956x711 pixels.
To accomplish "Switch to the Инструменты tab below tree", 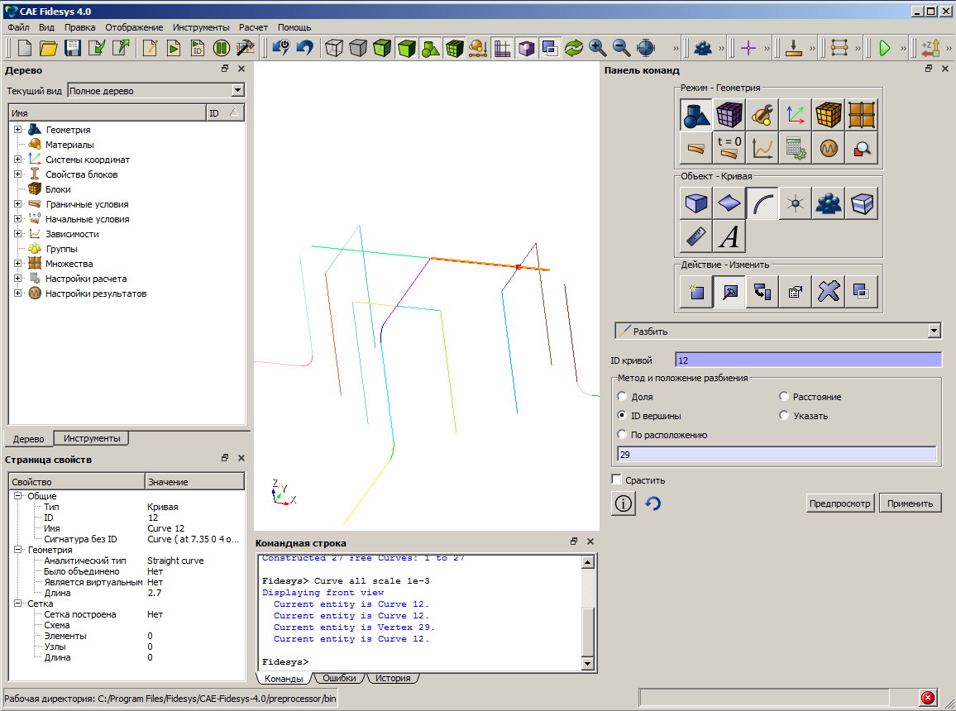I will (x=92, y=438).
